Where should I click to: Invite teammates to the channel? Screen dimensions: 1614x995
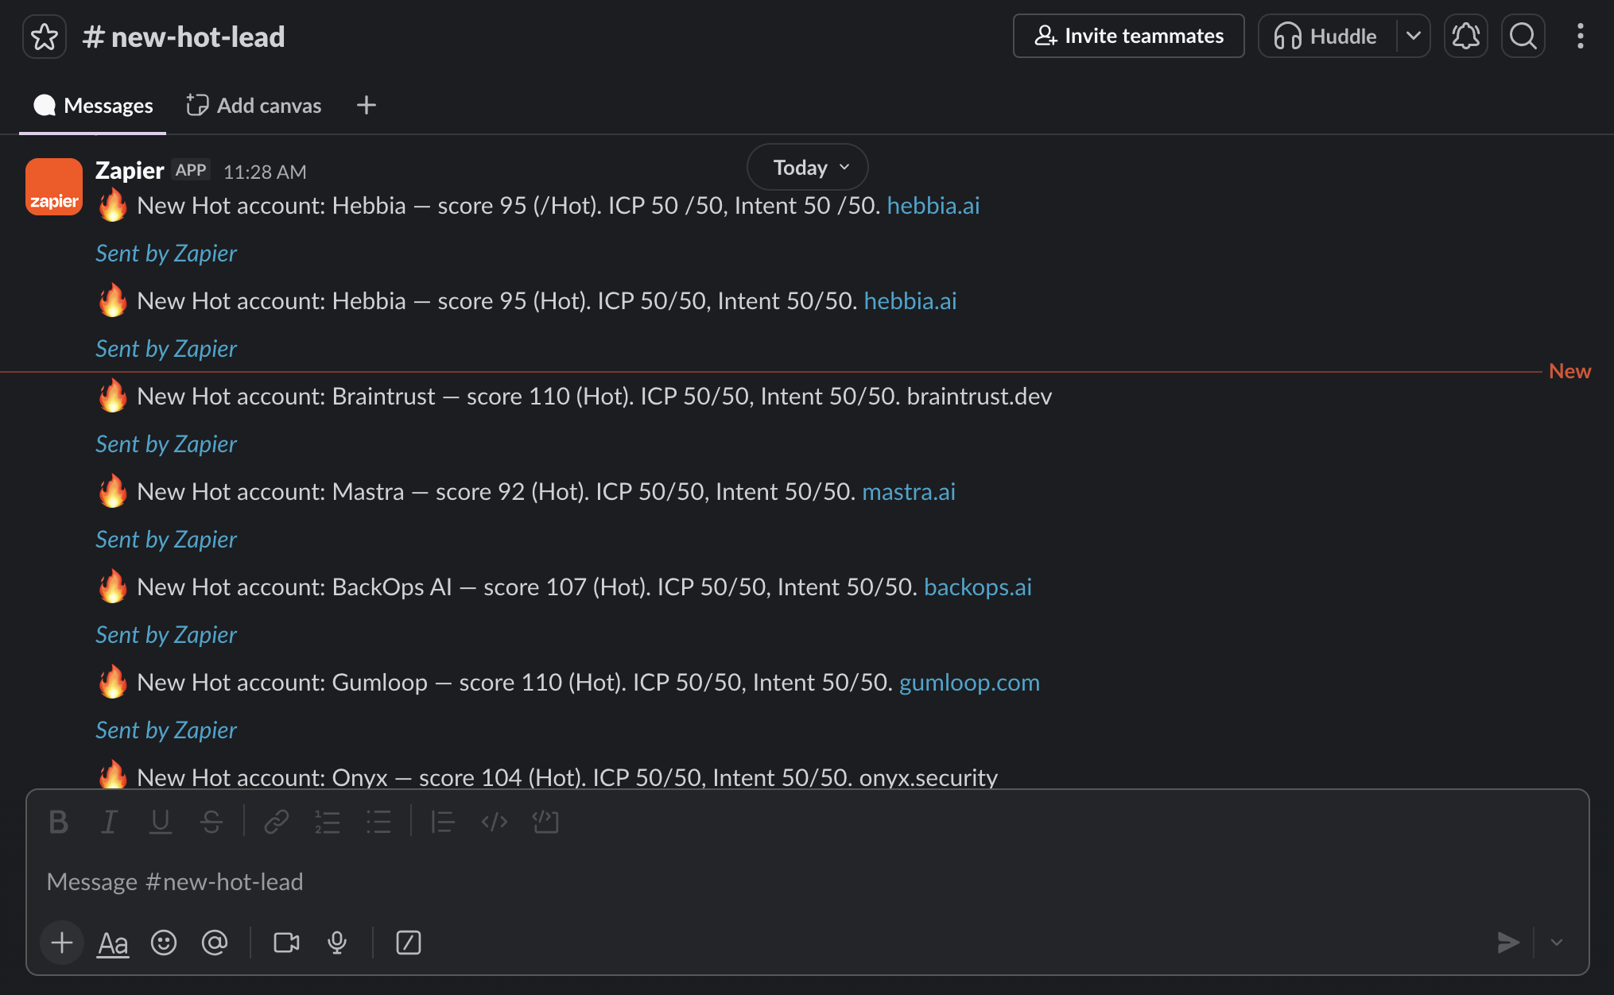tap(1128, 36)
